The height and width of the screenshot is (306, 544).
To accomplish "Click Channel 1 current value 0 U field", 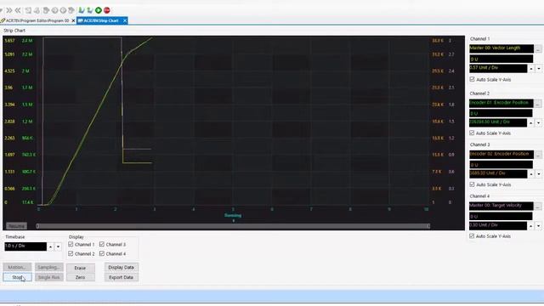I will (501, 59).
